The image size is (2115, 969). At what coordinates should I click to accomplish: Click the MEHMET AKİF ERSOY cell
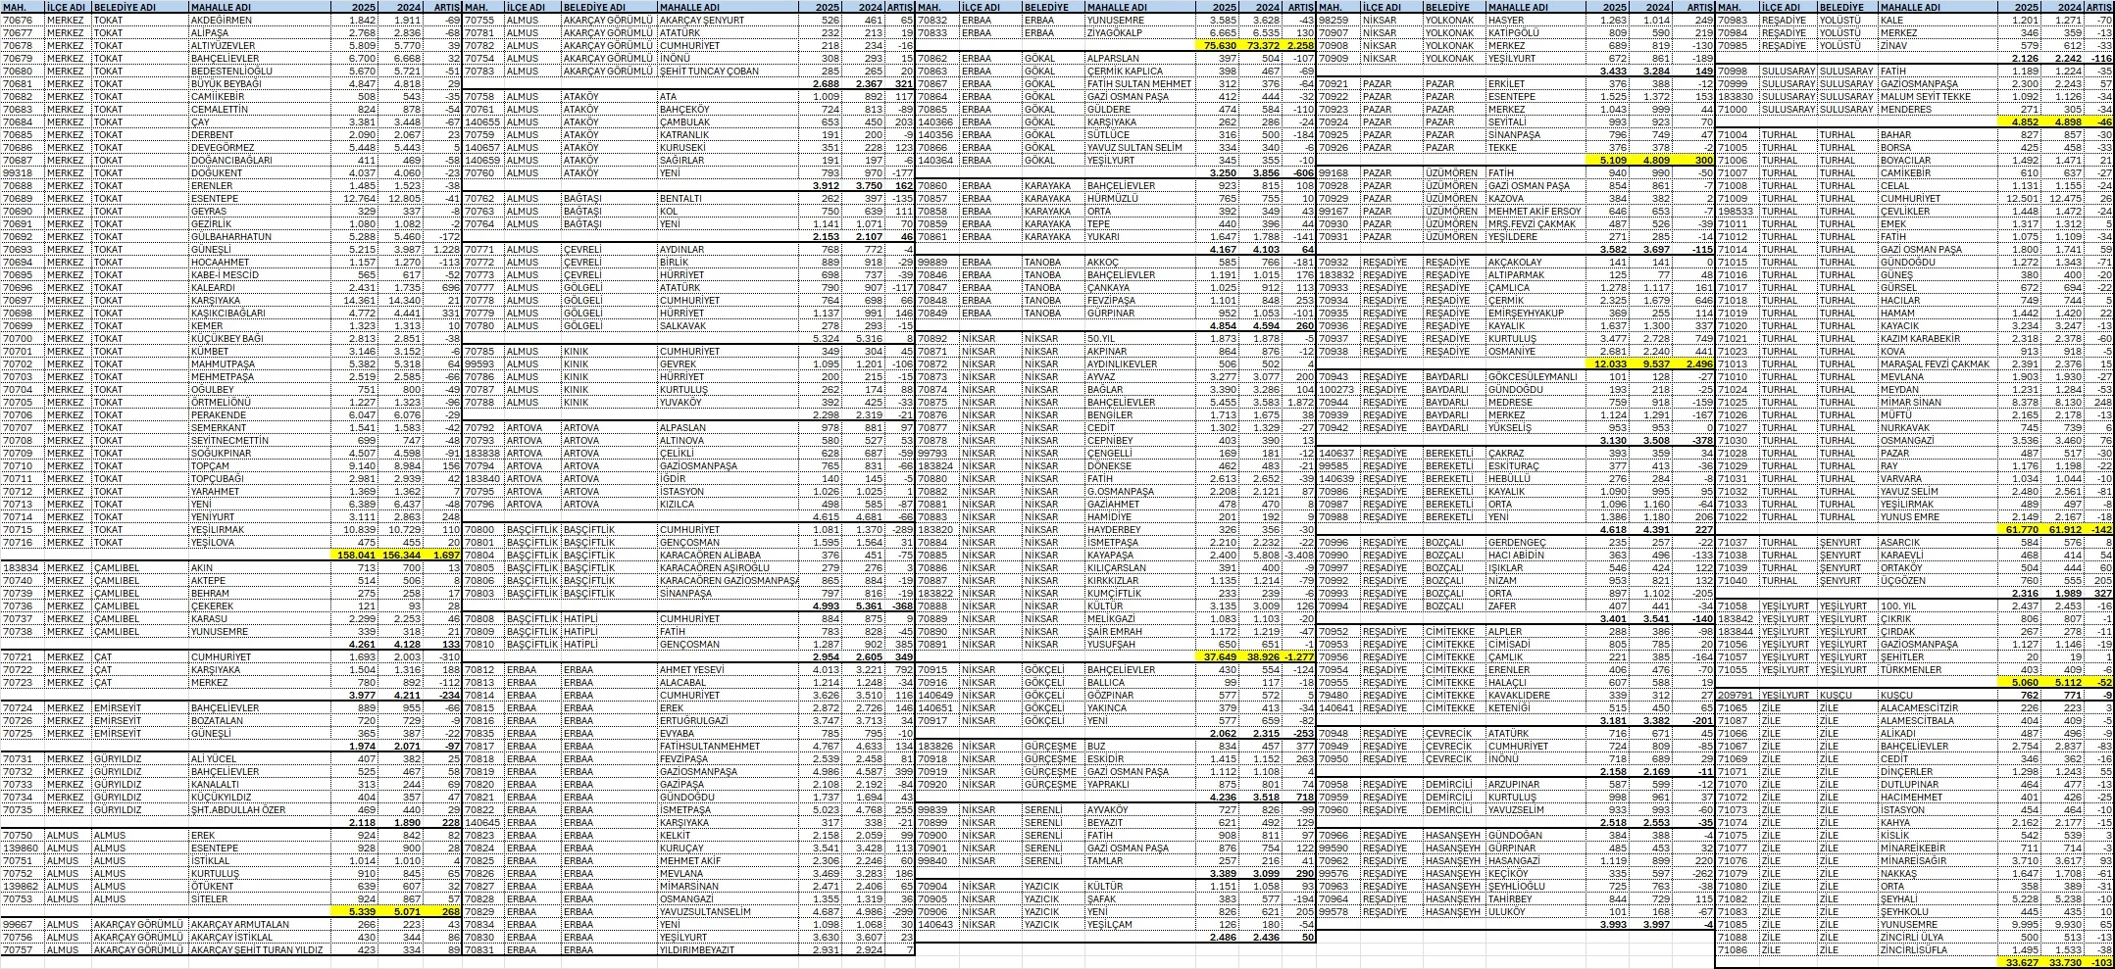[x=1535, y=212]
